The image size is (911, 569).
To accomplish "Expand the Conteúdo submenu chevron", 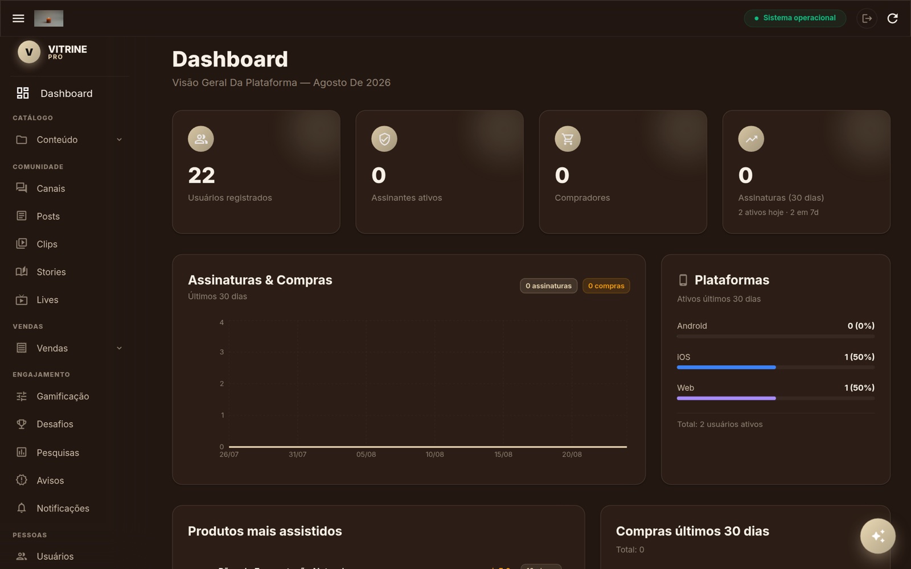I will [x=119, y=139].
